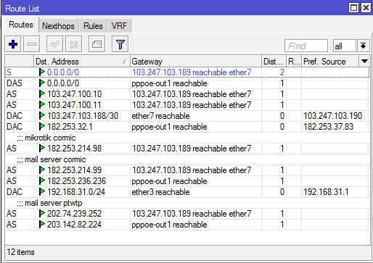
Task: Select route 103.247.100.11
Action: 187,105
